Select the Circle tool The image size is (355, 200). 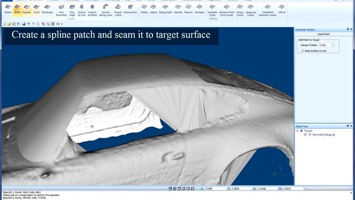[36, 9]
